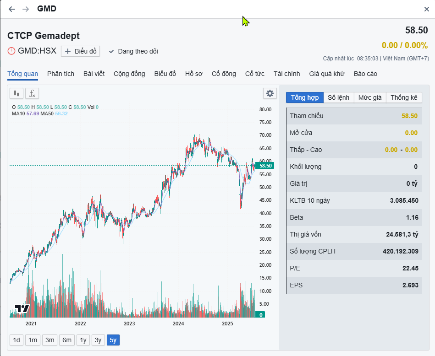Select the 1y time range
This screenshot has width=435, height=356.
pos(83,340)
